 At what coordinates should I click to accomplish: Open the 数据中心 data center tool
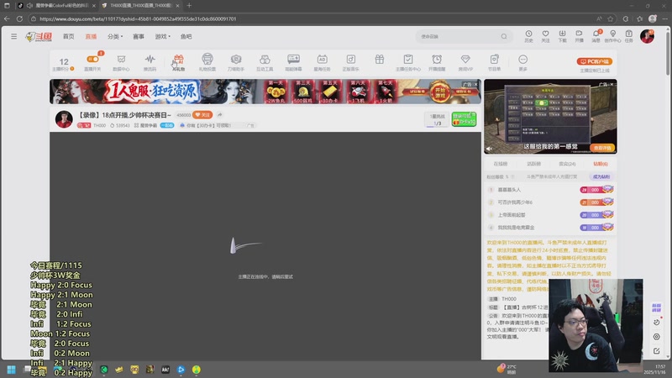pyautogui.click(x=121, y=62)
